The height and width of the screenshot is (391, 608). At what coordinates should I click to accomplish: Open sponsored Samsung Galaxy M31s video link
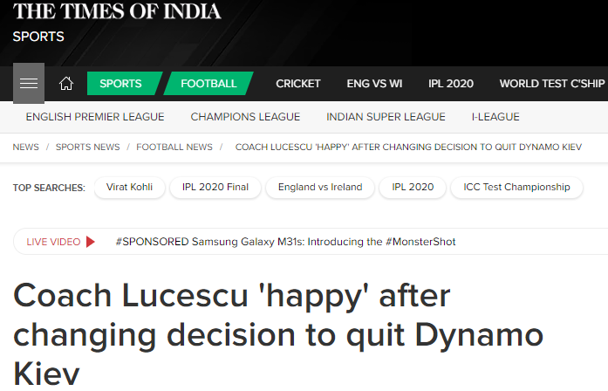tap(285, 242)
